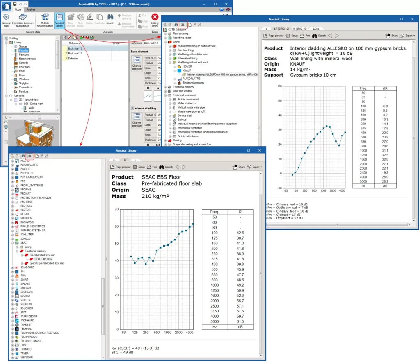Go to previous page arrow in upper library
Viewport: 420px width, 362px height.
330,36
